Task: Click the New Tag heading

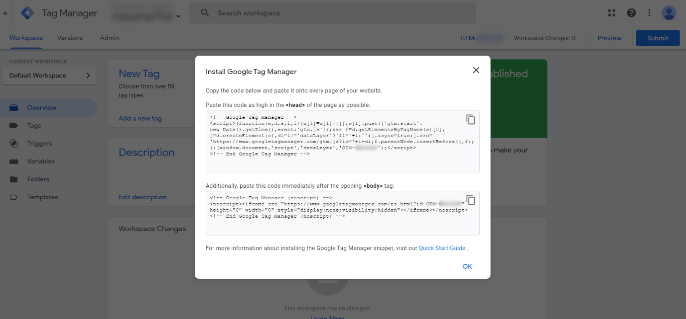Action: (139, 74)
